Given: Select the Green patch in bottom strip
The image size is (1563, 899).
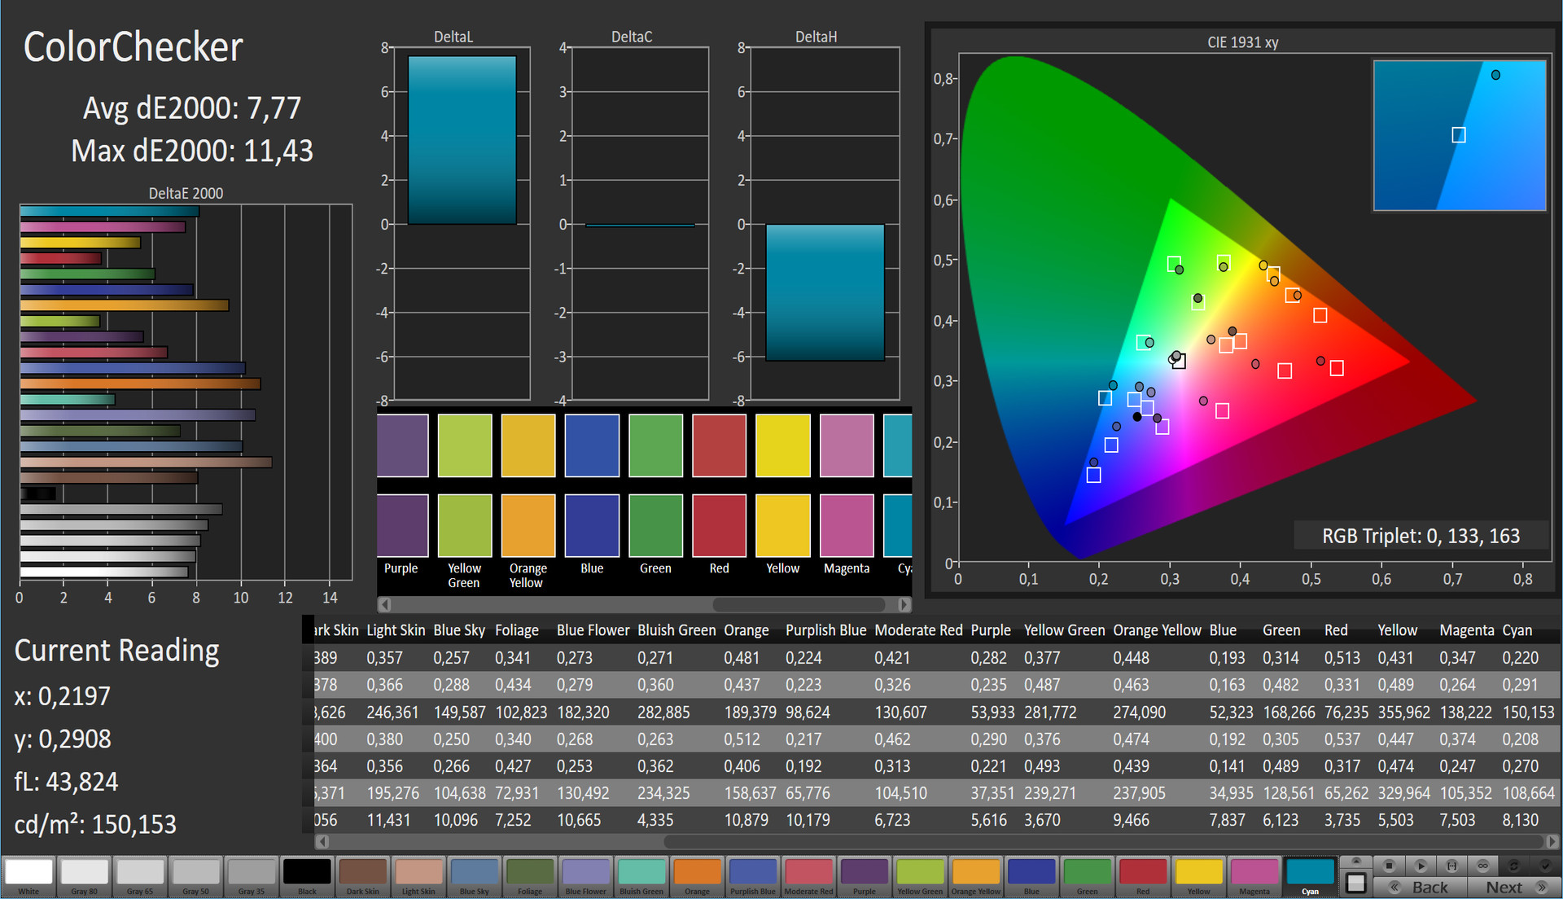Looking at the screenshot, I should pyautogui.click(x=1088, y=876).
